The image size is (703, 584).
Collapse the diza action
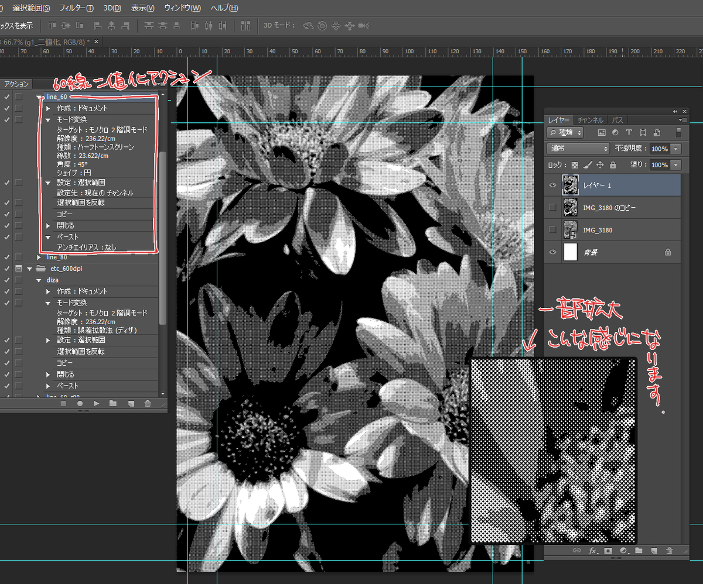(39, 280)
